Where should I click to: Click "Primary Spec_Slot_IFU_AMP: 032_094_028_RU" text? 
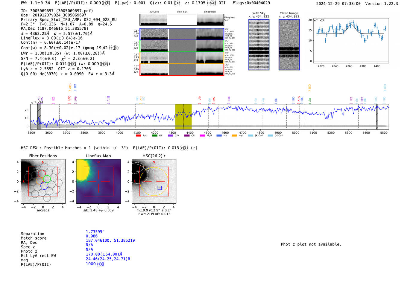pos(69,19)
